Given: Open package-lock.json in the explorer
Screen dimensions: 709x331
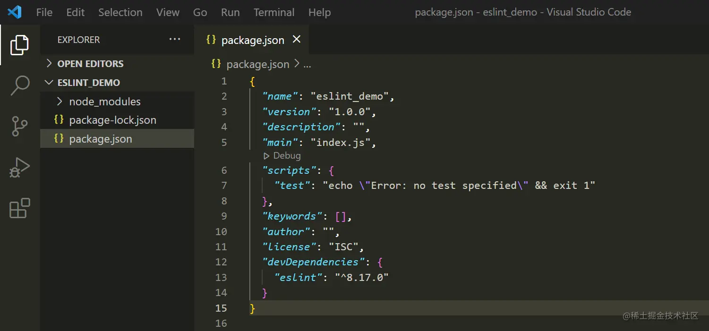Looking at the screenshot, I should pos(117,120).
